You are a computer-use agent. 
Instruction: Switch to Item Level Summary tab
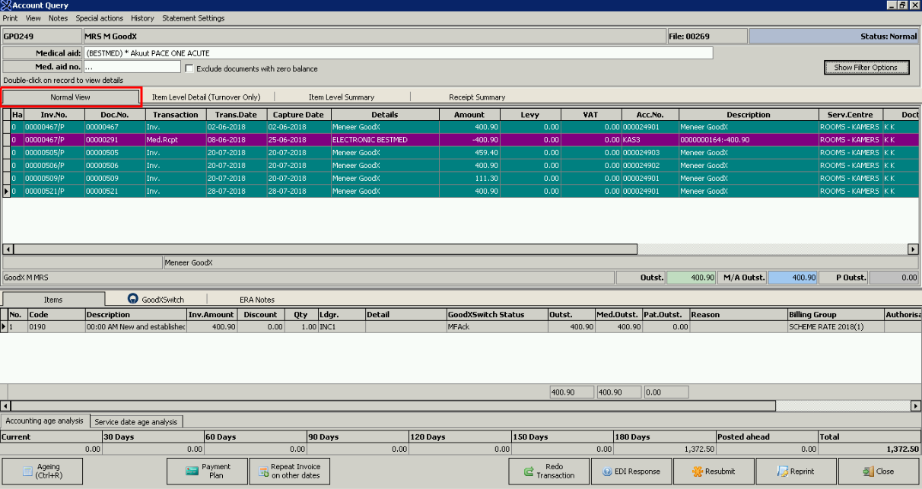coord(341,97)
